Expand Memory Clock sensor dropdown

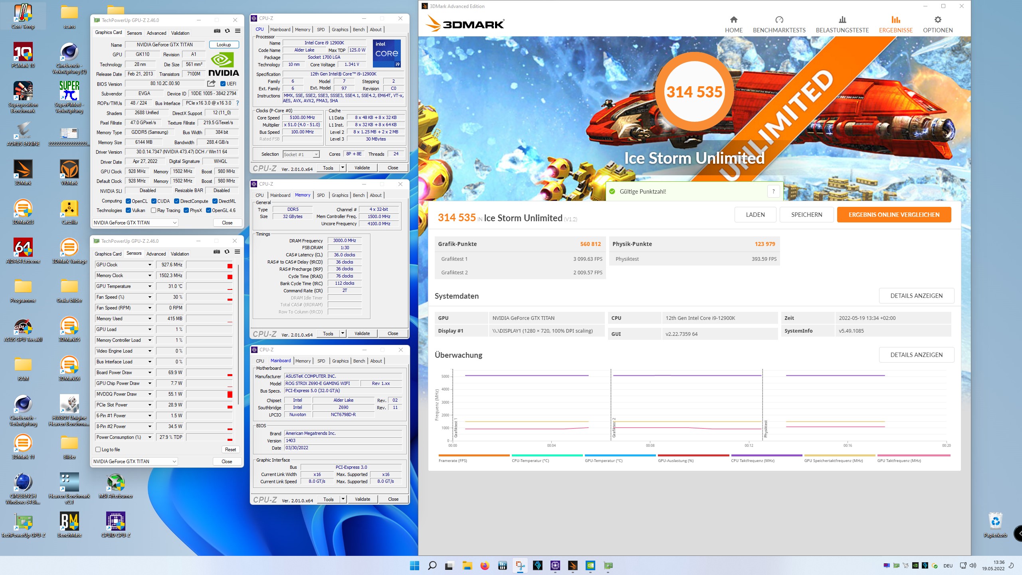click(150, 276)
